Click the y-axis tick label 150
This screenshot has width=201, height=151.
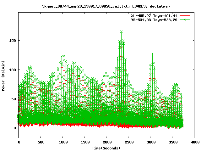coord(13,41)
